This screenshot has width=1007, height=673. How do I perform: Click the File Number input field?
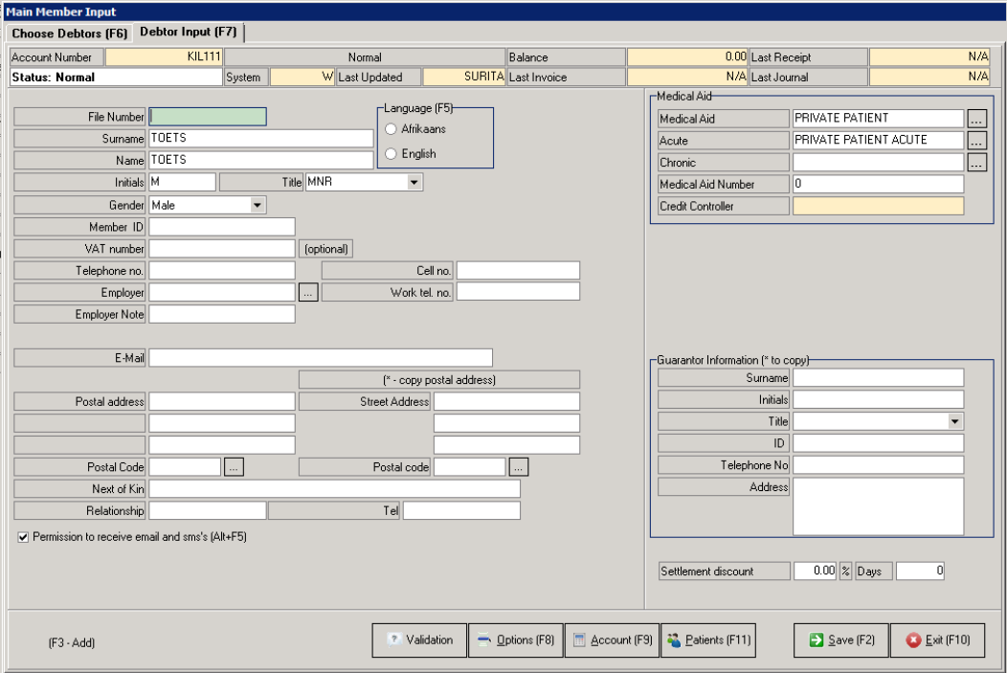coord(208,117)
